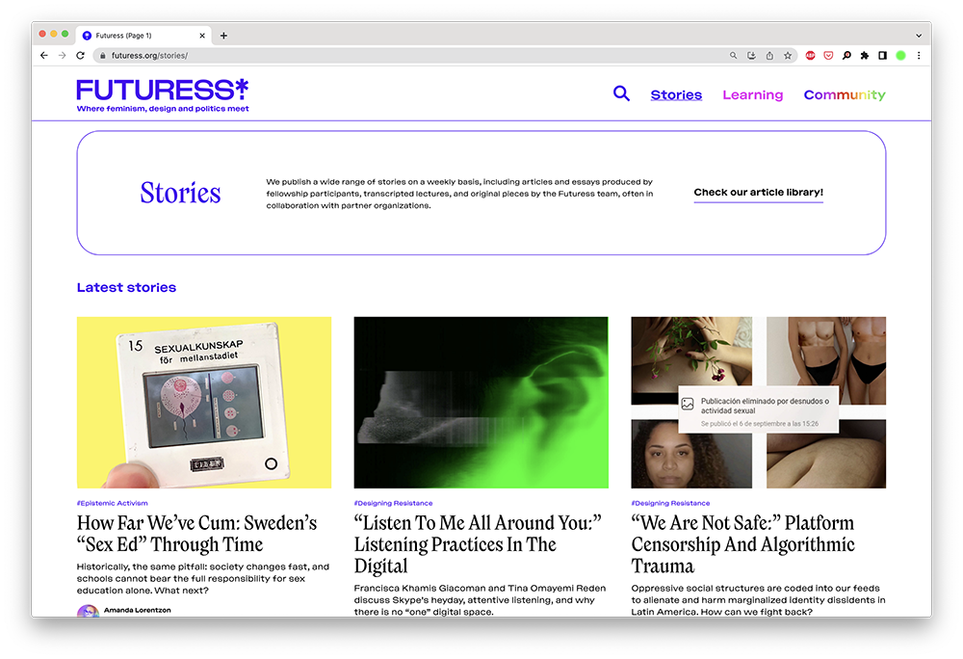The width and height of the screenshot is (963, 659).
Task: Open a new tab with plus button
Action: click(223, 36)
